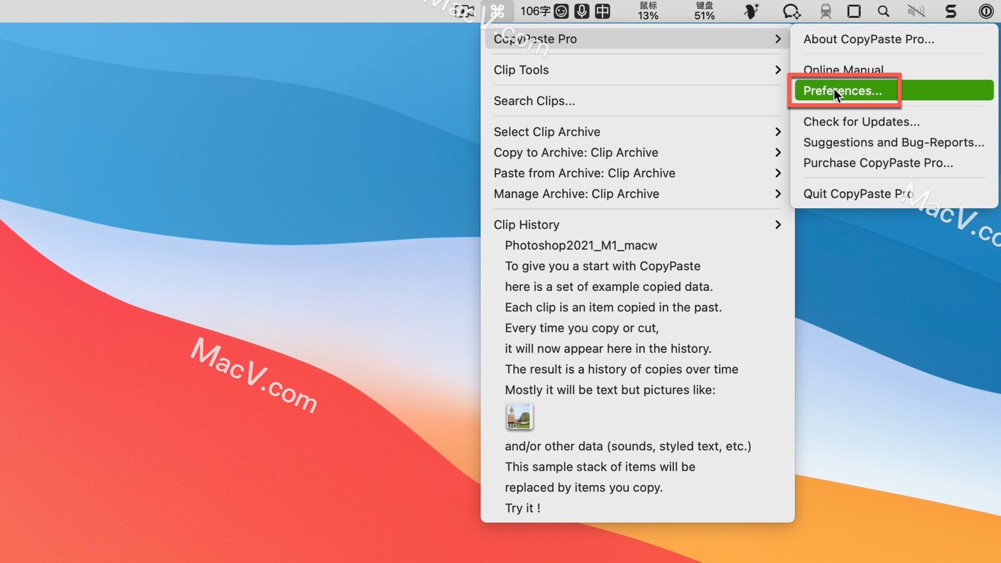Click the bird-shaped menu bar icon
This screenshot has height=563, width=1001.
point(751,11)
